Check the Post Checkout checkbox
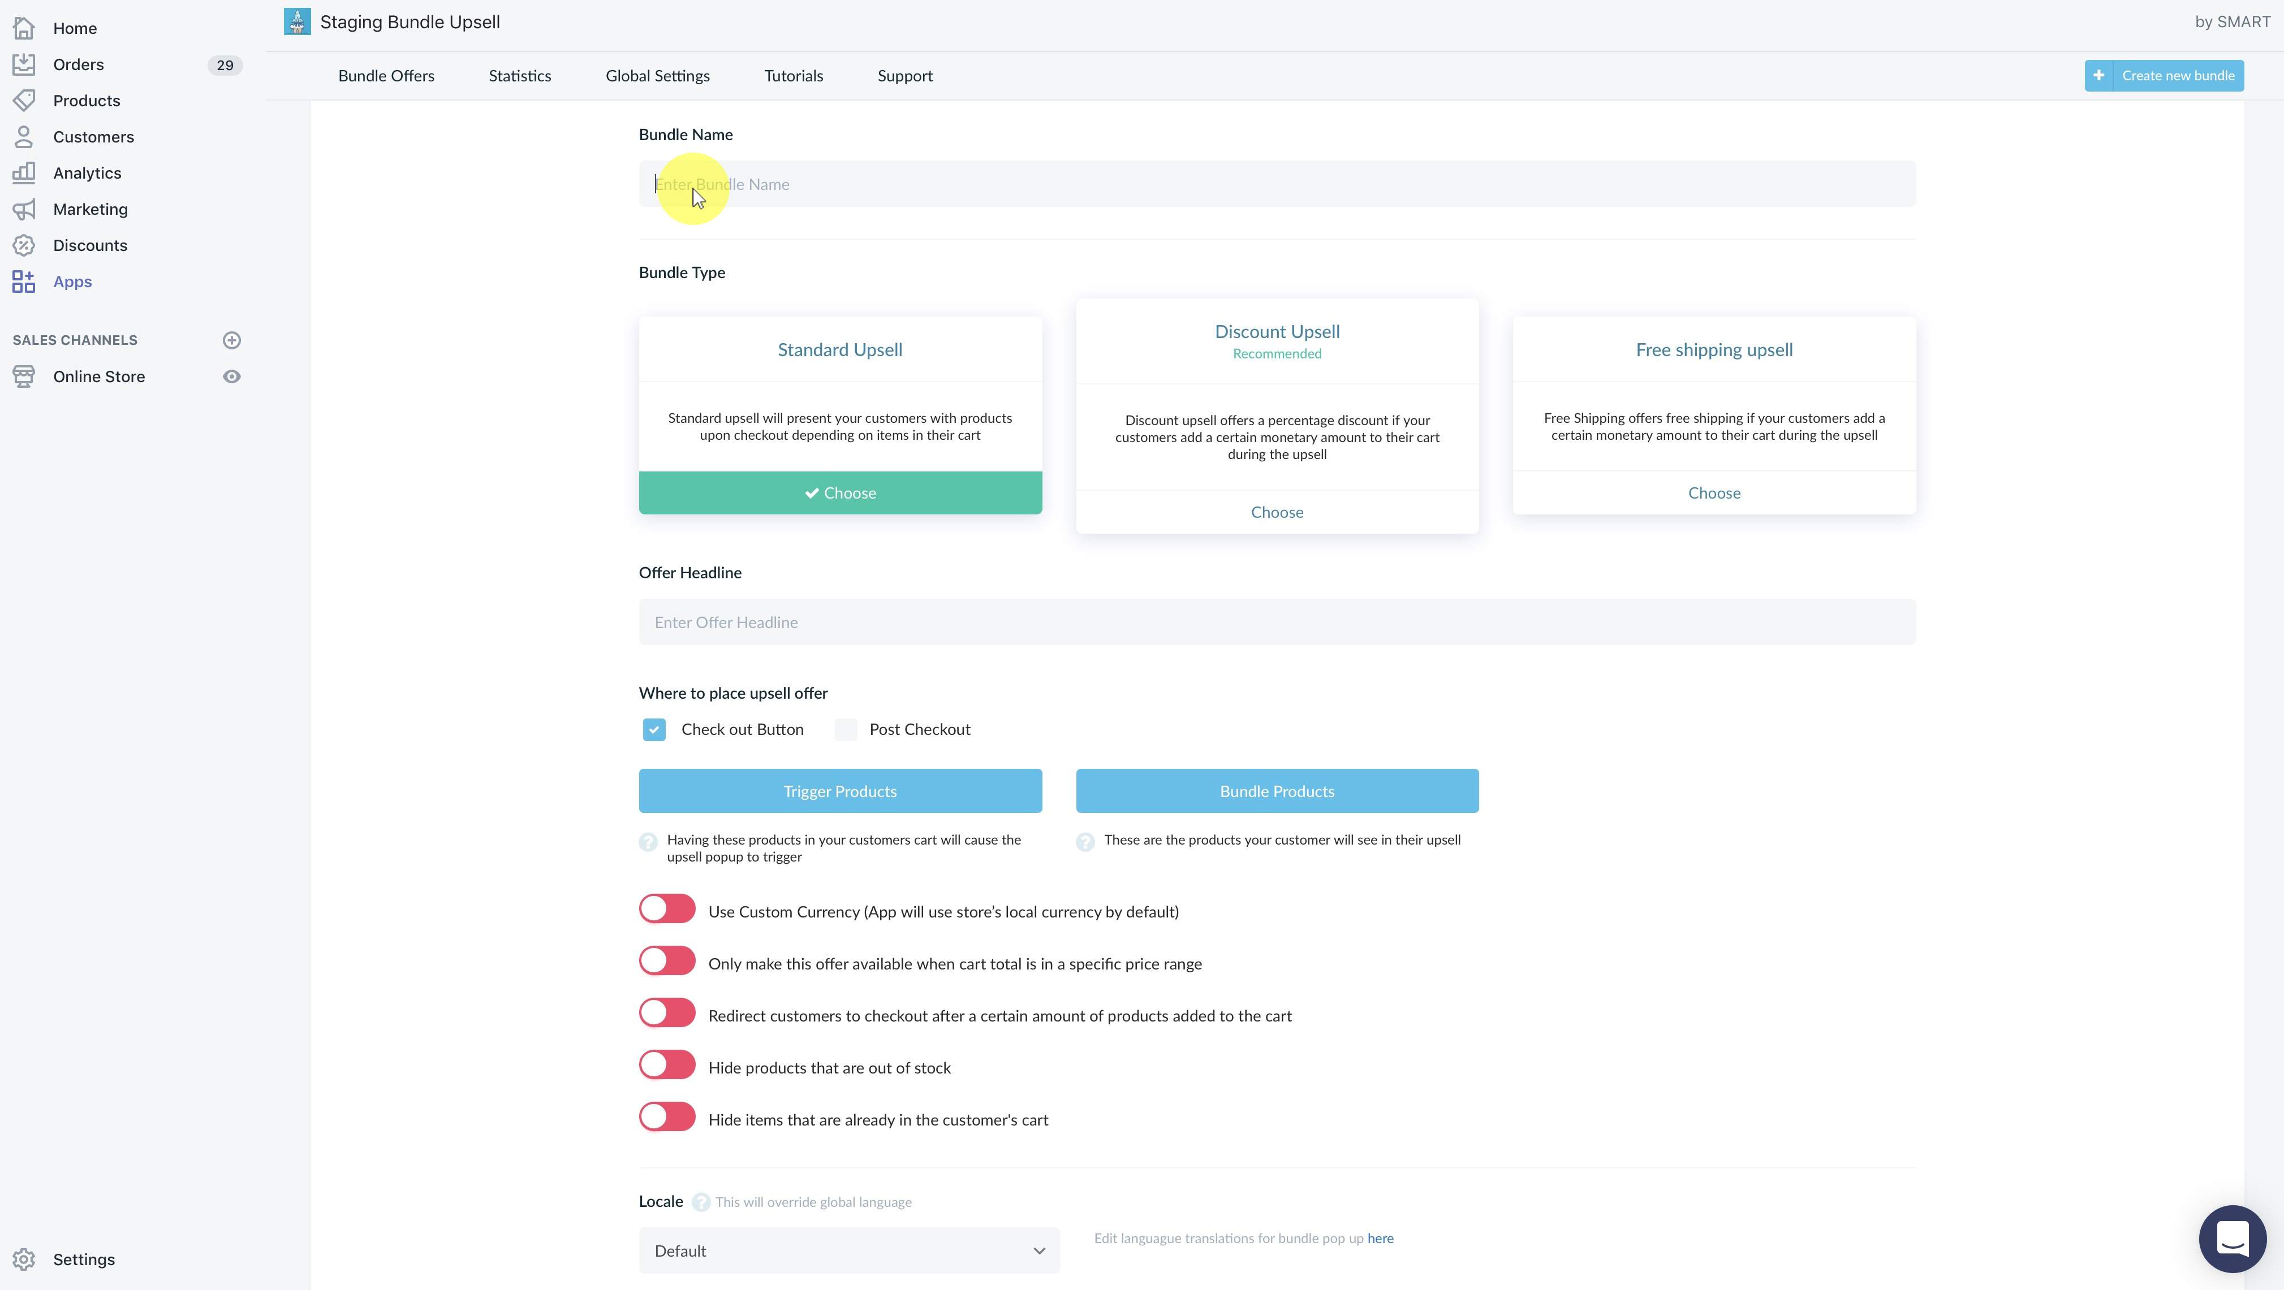Viewport: 2284px width, 1290px height. 846,729
